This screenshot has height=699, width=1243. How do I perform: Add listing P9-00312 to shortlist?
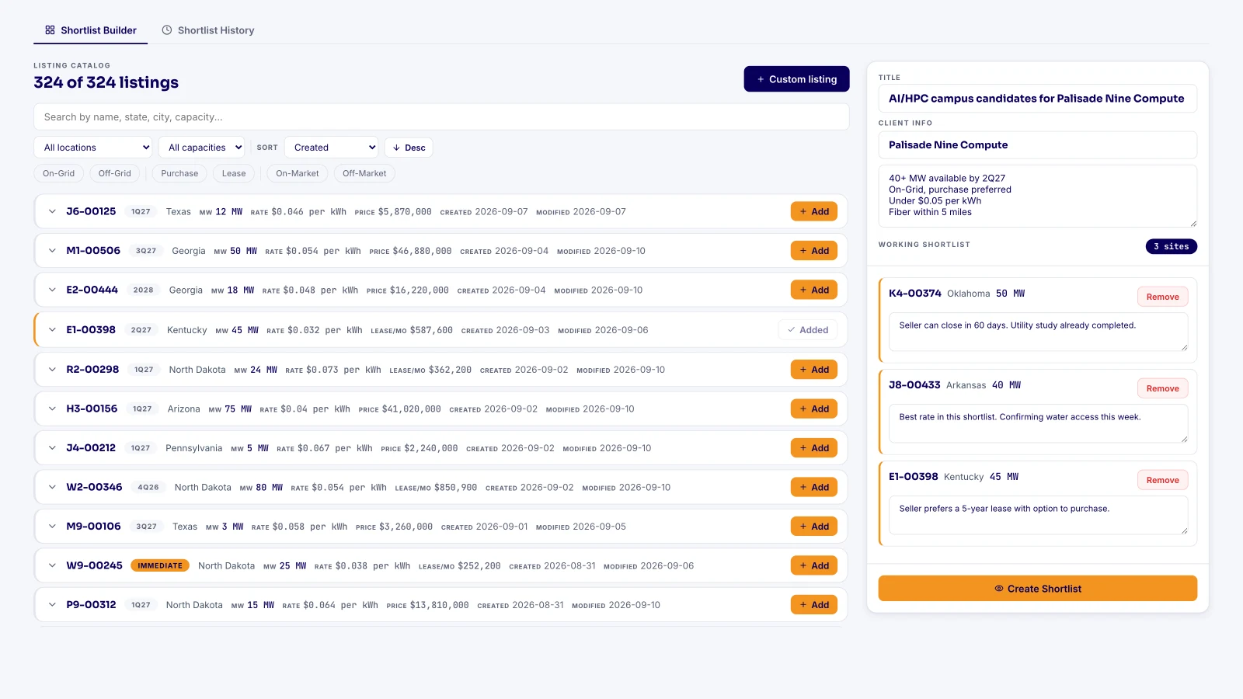[814, 605]
